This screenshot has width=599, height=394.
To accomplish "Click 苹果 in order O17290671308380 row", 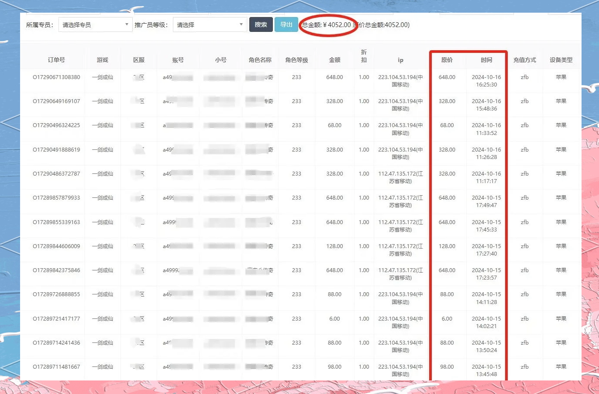I will [x=561, y=77].
